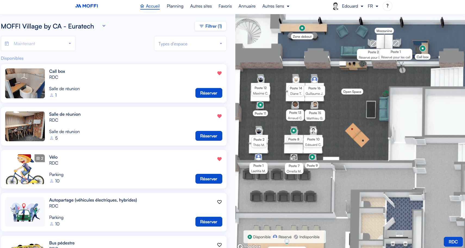Click unavailable marker above Poste 2 Mezzanine

(373, 43)
